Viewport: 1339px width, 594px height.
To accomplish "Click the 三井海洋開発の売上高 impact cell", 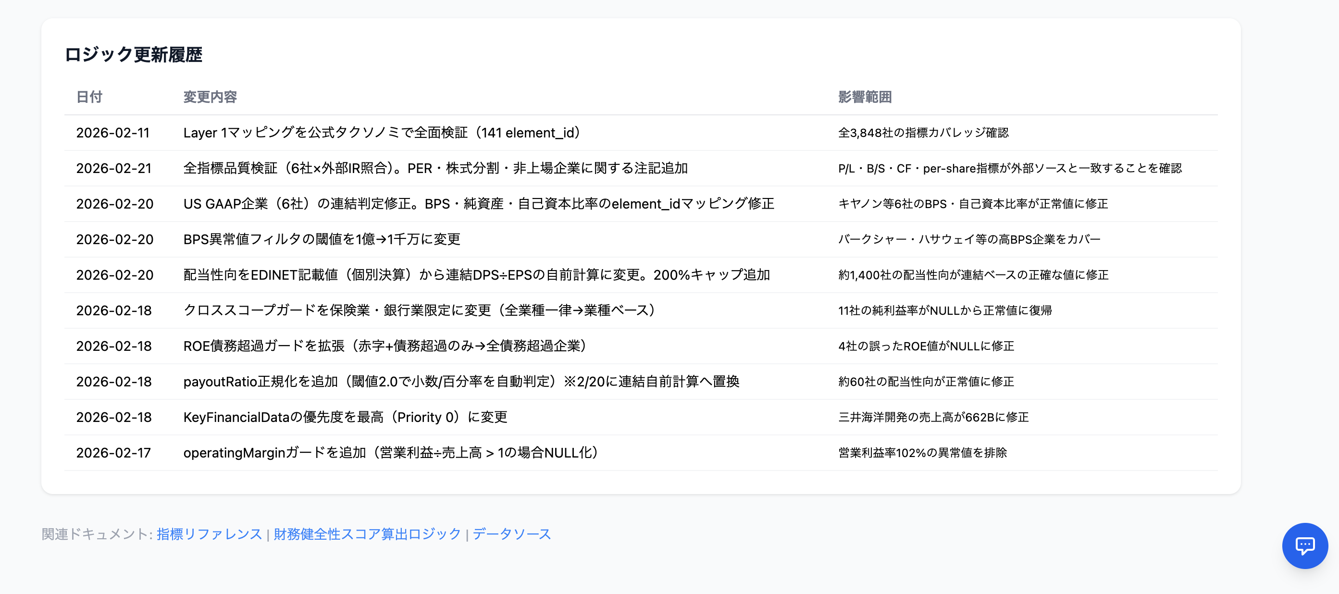I will pos(933,417).
